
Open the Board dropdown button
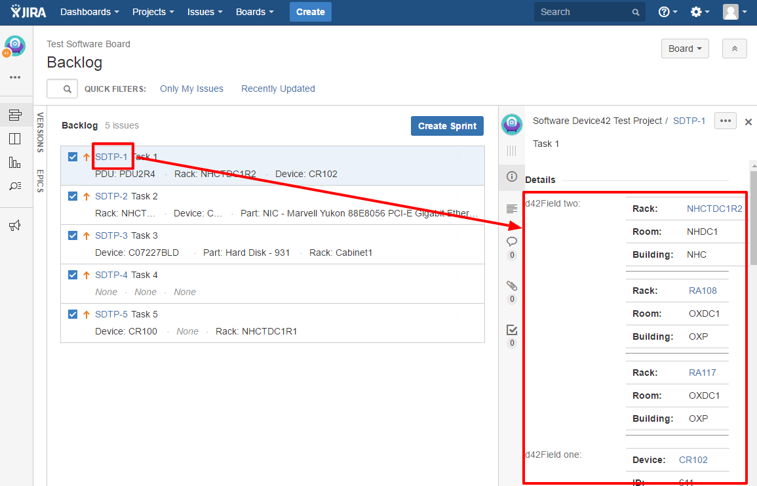pos(685,49)
